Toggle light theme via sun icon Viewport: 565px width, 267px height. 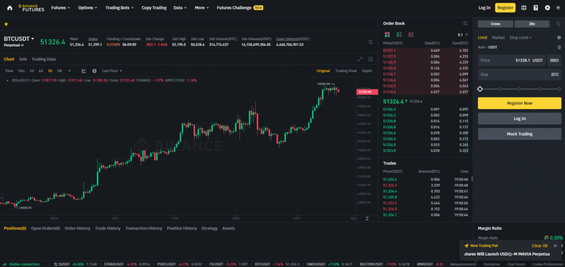pyautogui.click(x=558, y=8)
